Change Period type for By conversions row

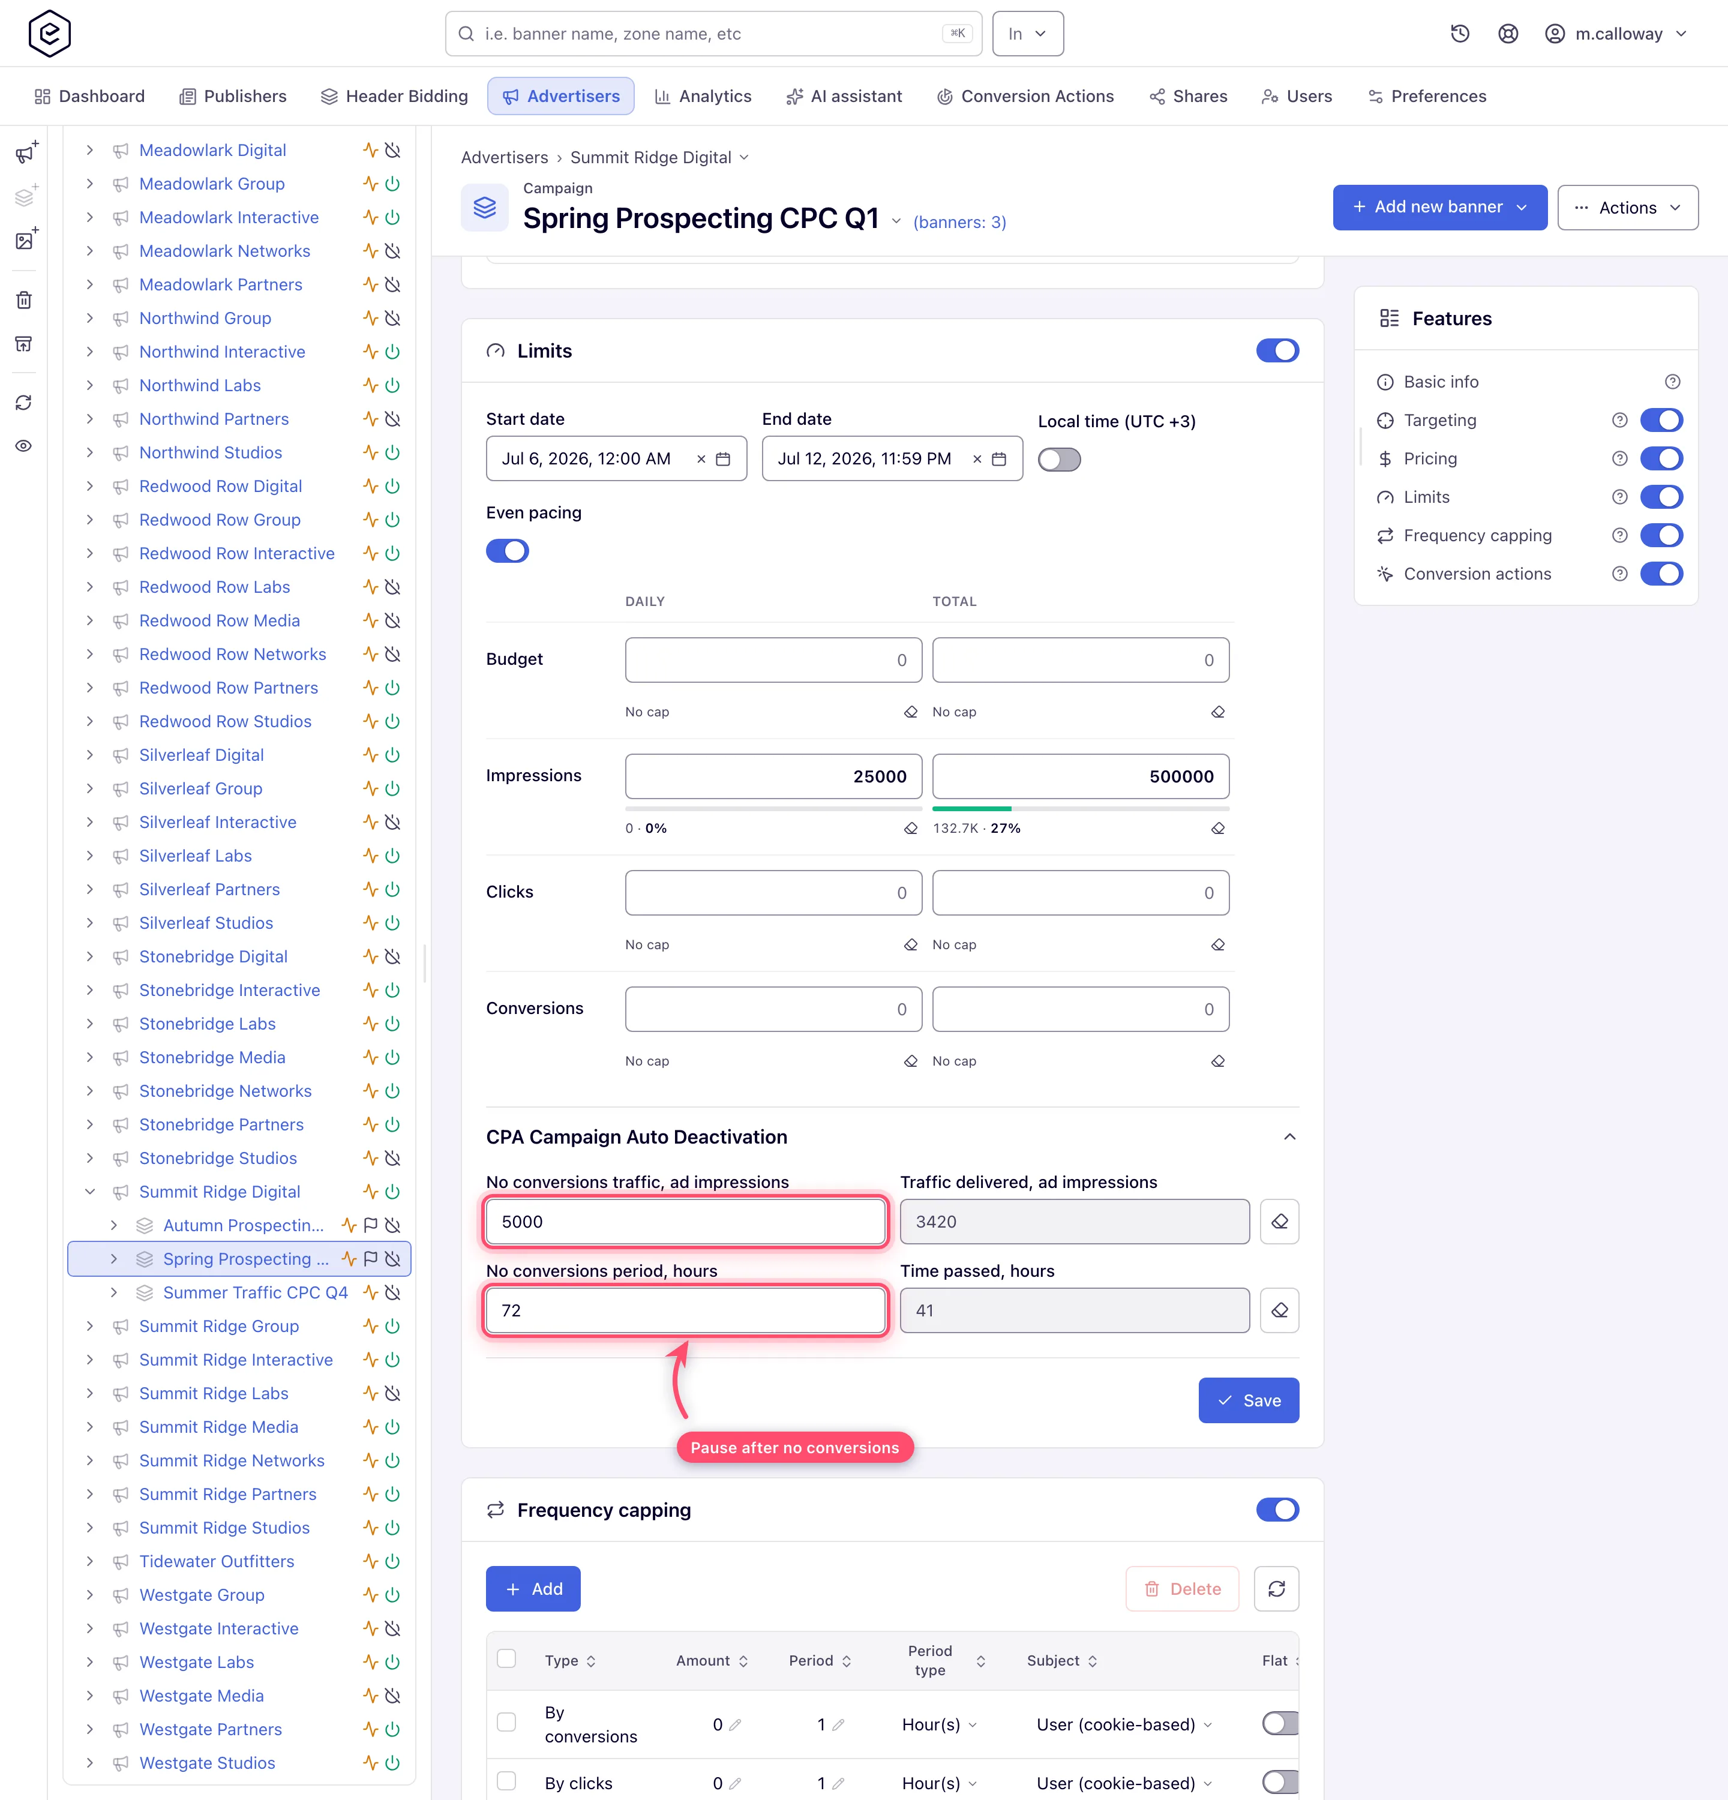point(938,1724)
